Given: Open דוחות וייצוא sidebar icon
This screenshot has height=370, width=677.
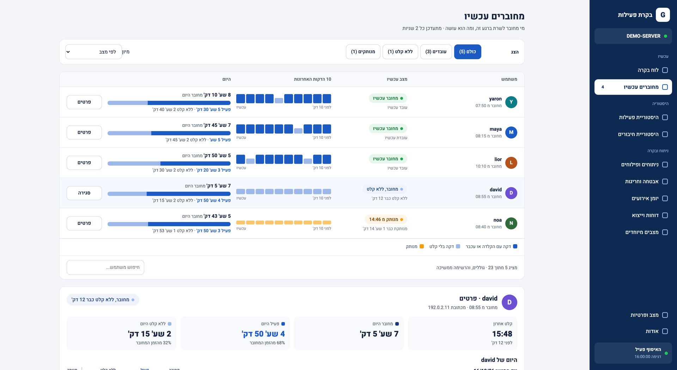Looking at the screenshot, I should 665,215.
